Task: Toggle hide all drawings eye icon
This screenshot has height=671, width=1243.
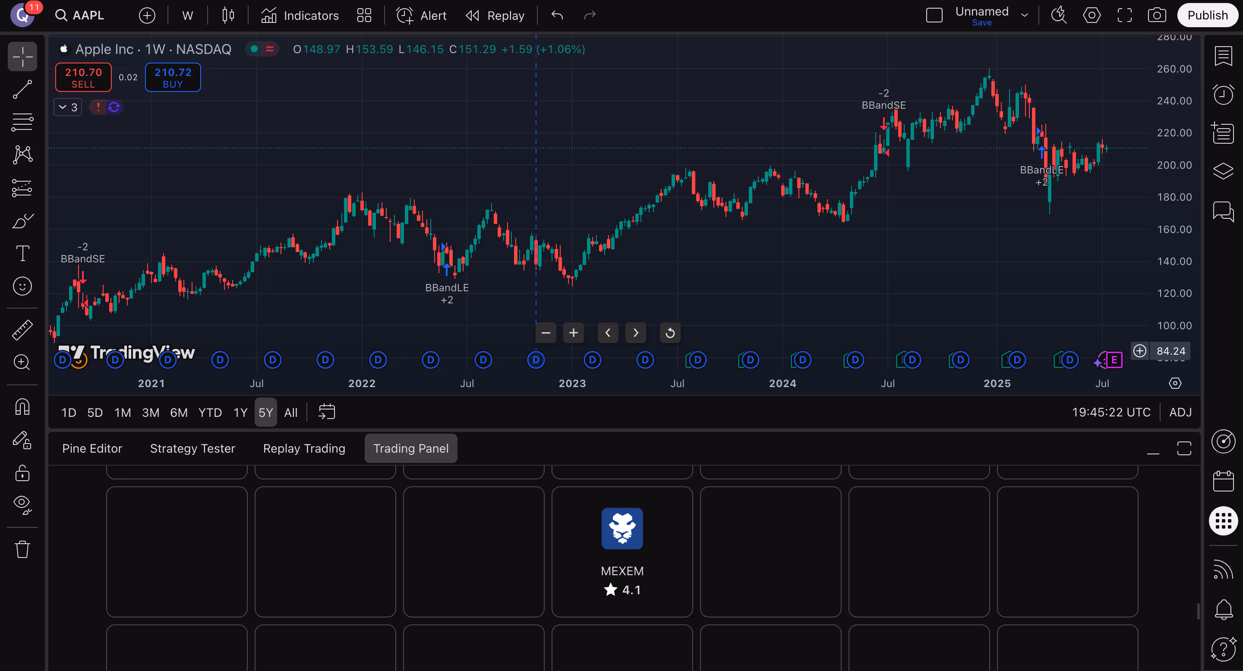Action: pos(22,505)
